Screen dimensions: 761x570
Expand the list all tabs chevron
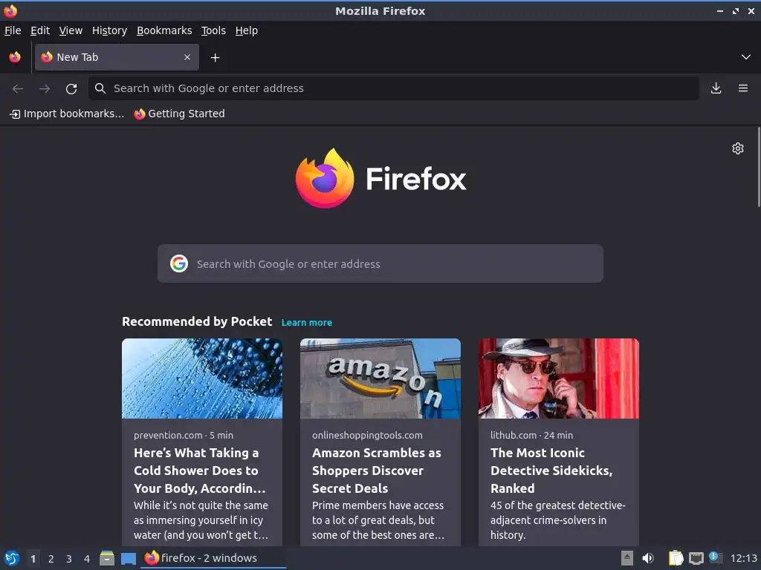click(746, 57)
